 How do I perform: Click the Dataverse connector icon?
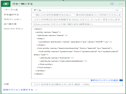tap(6, 4)
